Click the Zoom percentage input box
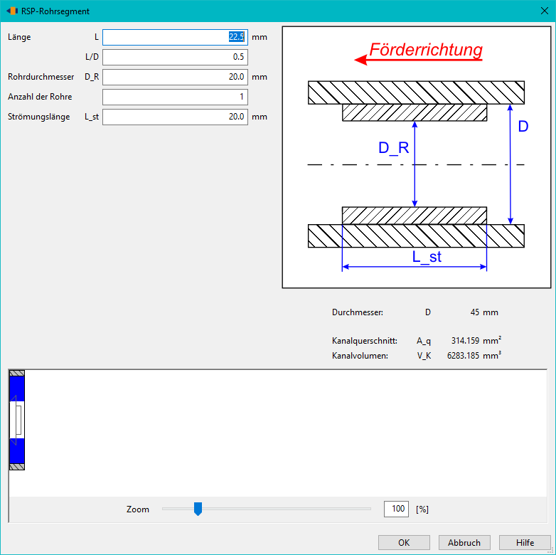This screenshot has height=555, width=556. 396,509
